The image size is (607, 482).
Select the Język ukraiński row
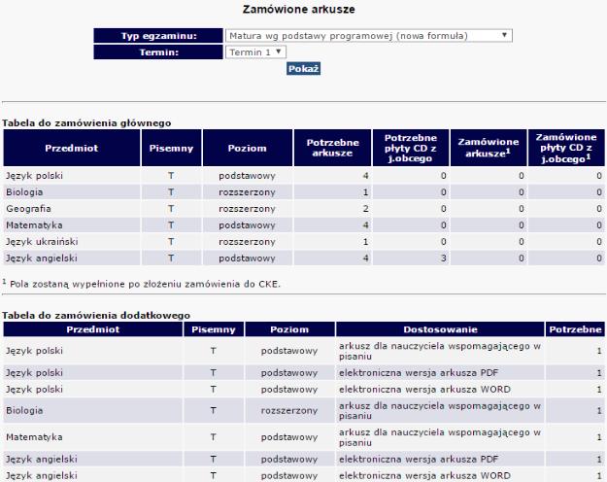[x=304, y=242]
